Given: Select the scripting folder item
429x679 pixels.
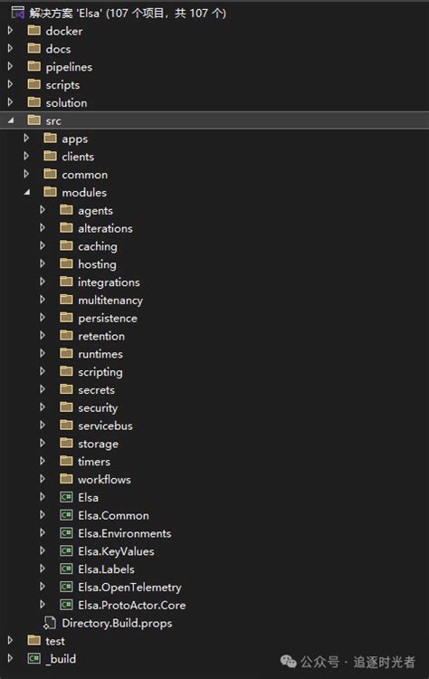Looking at the screenshot, I should click(x=100, y=372).
